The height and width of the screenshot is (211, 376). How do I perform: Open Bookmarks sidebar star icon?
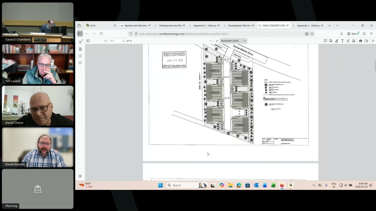[80, 63]
